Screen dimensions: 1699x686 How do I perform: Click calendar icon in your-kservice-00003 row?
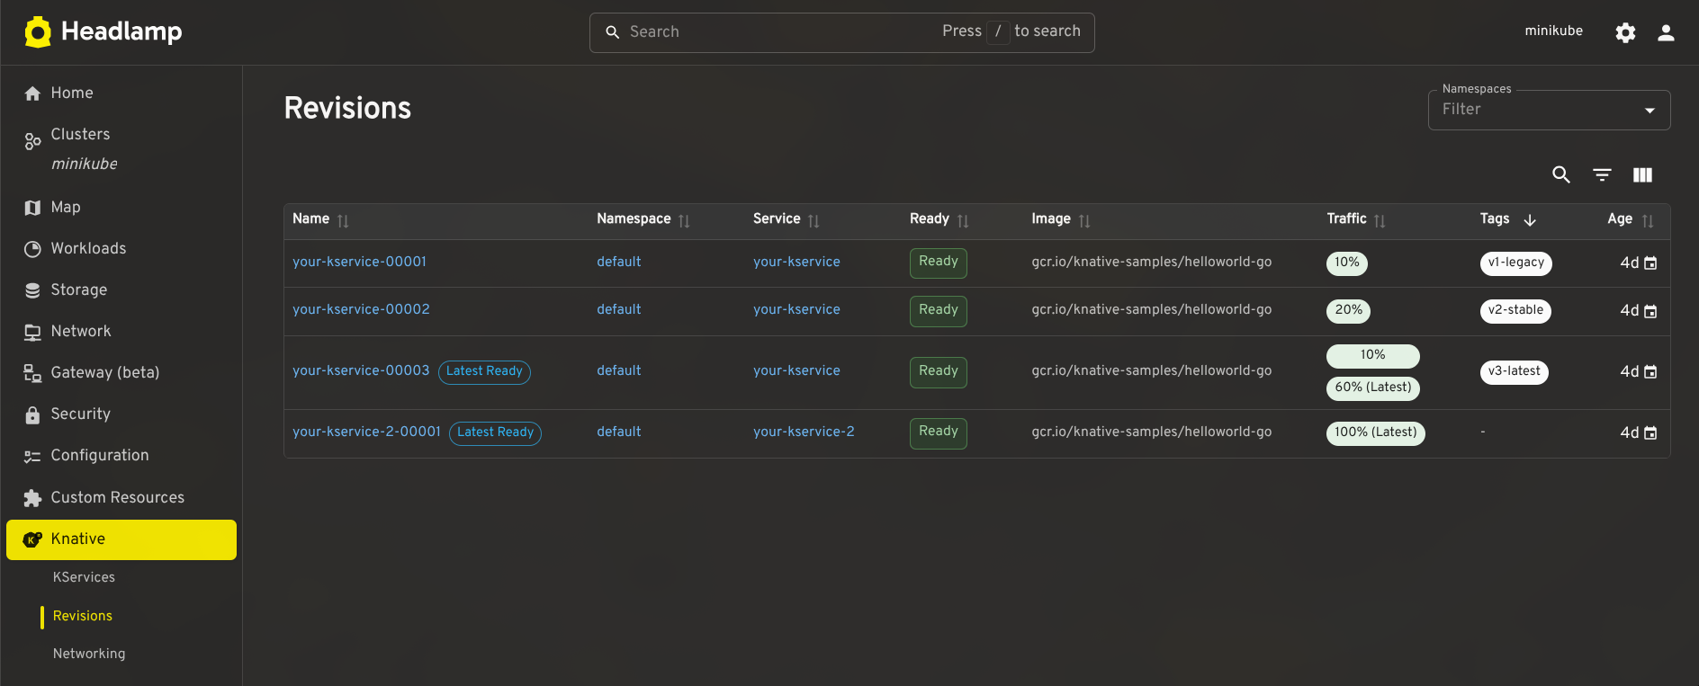tap(1650, 372)
